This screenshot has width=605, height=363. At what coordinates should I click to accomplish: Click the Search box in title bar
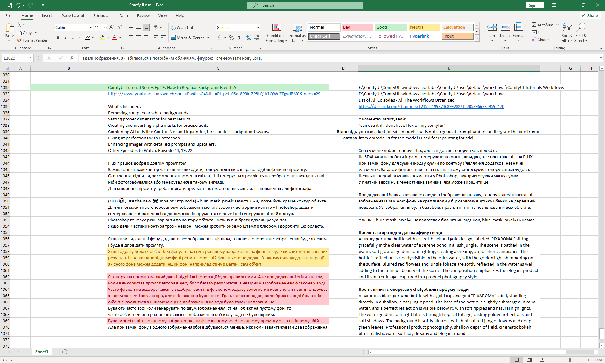pos(305,5)
